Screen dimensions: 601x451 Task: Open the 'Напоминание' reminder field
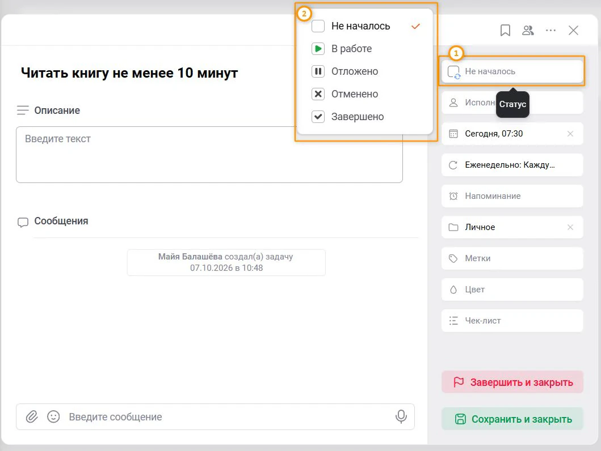(512, 196)
